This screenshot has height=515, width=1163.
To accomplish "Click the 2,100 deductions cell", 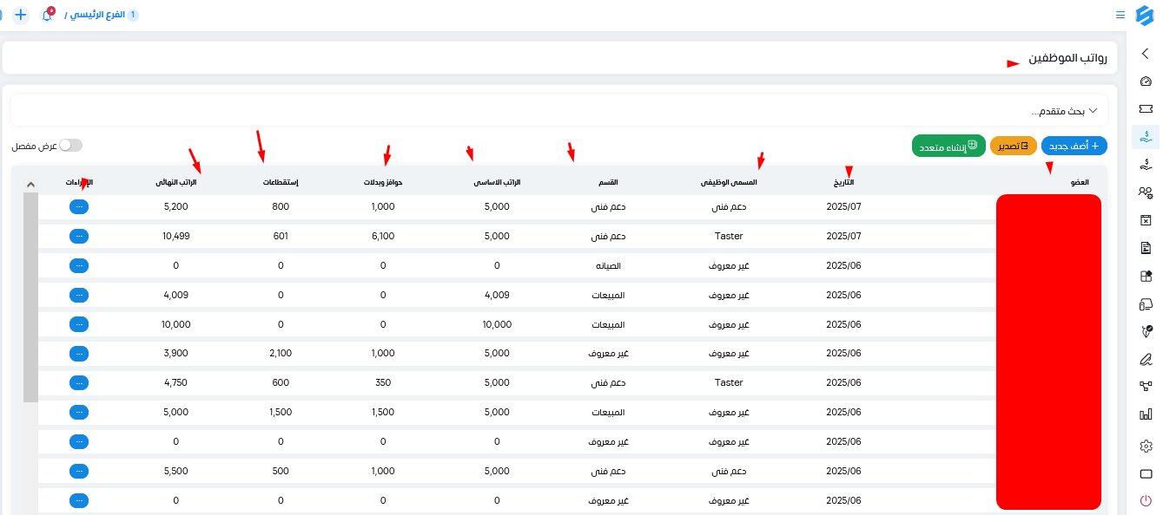I will coord(281,354).
